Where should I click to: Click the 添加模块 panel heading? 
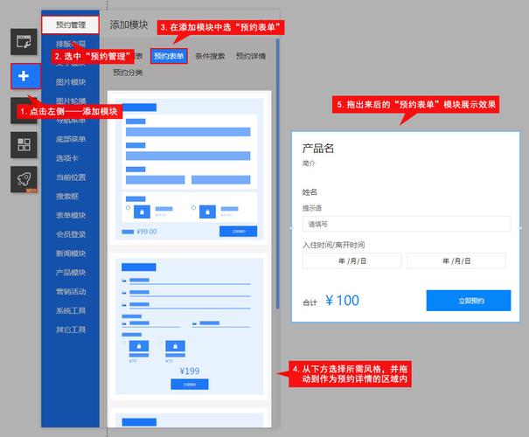coord(129,24)
